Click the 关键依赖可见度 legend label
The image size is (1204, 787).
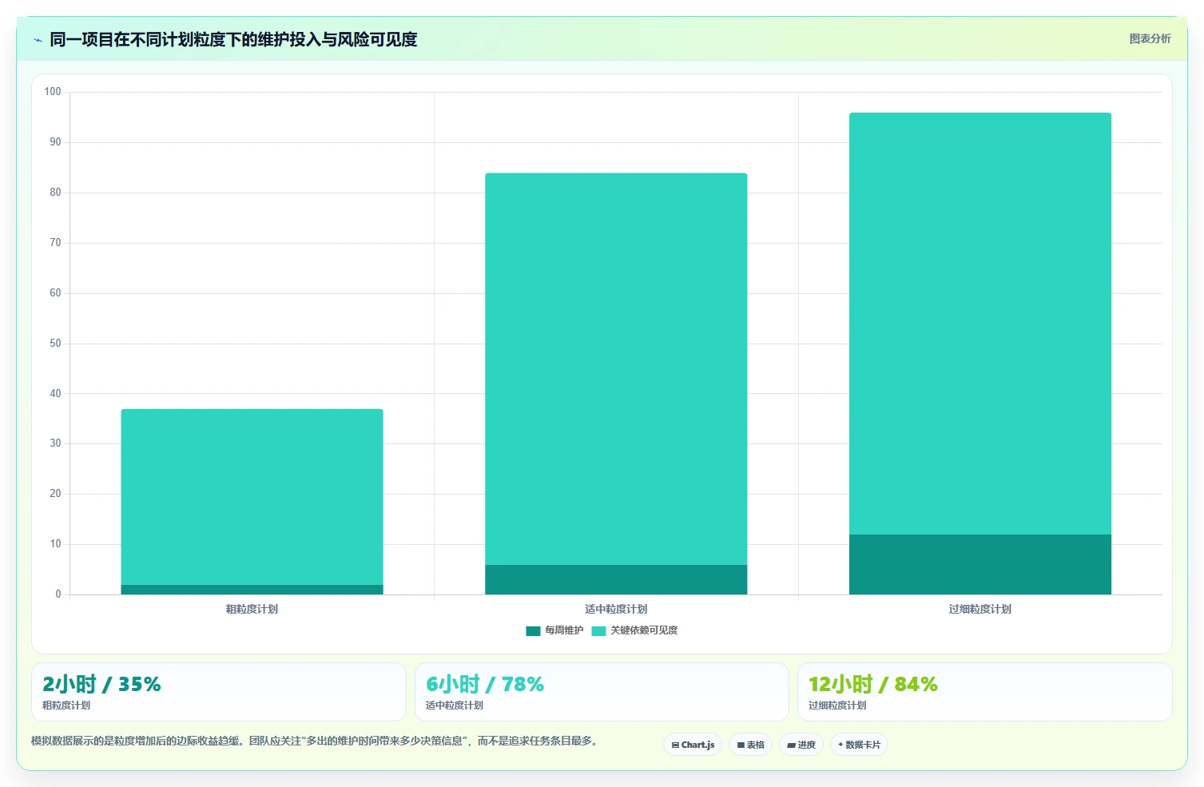tap(644, 630)
